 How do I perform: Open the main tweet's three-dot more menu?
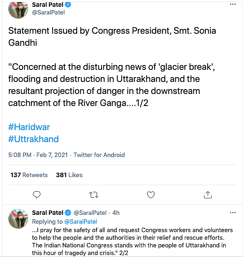click(233, 4)
